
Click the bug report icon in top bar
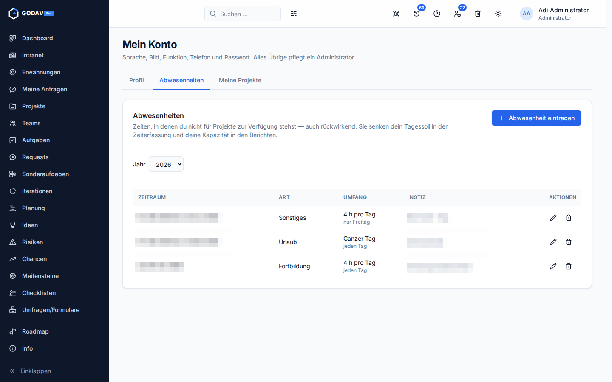tap(396, 14)
